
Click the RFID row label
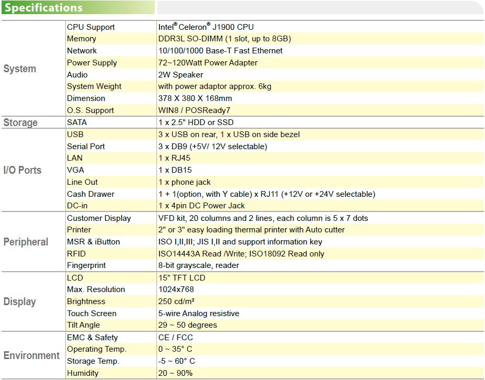coord(76,254)
